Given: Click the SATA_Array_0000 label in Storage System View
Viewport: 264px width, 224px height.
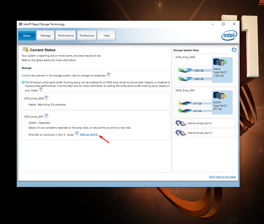Looking at the screenshot, I should [185, 57].
